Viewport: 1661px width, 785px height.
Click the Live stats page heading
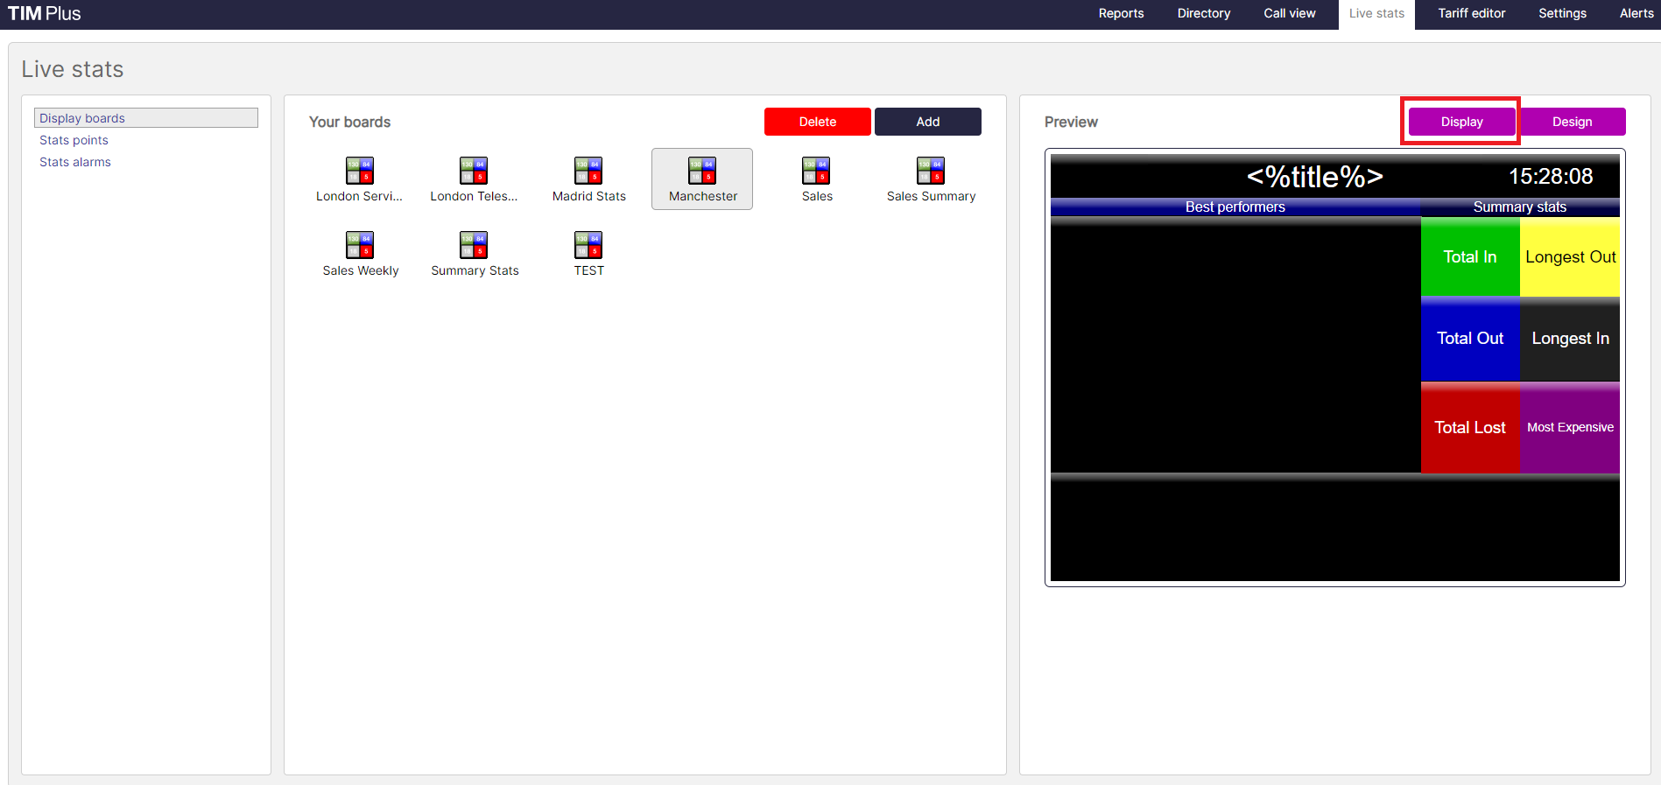click(x=73, y=69)
